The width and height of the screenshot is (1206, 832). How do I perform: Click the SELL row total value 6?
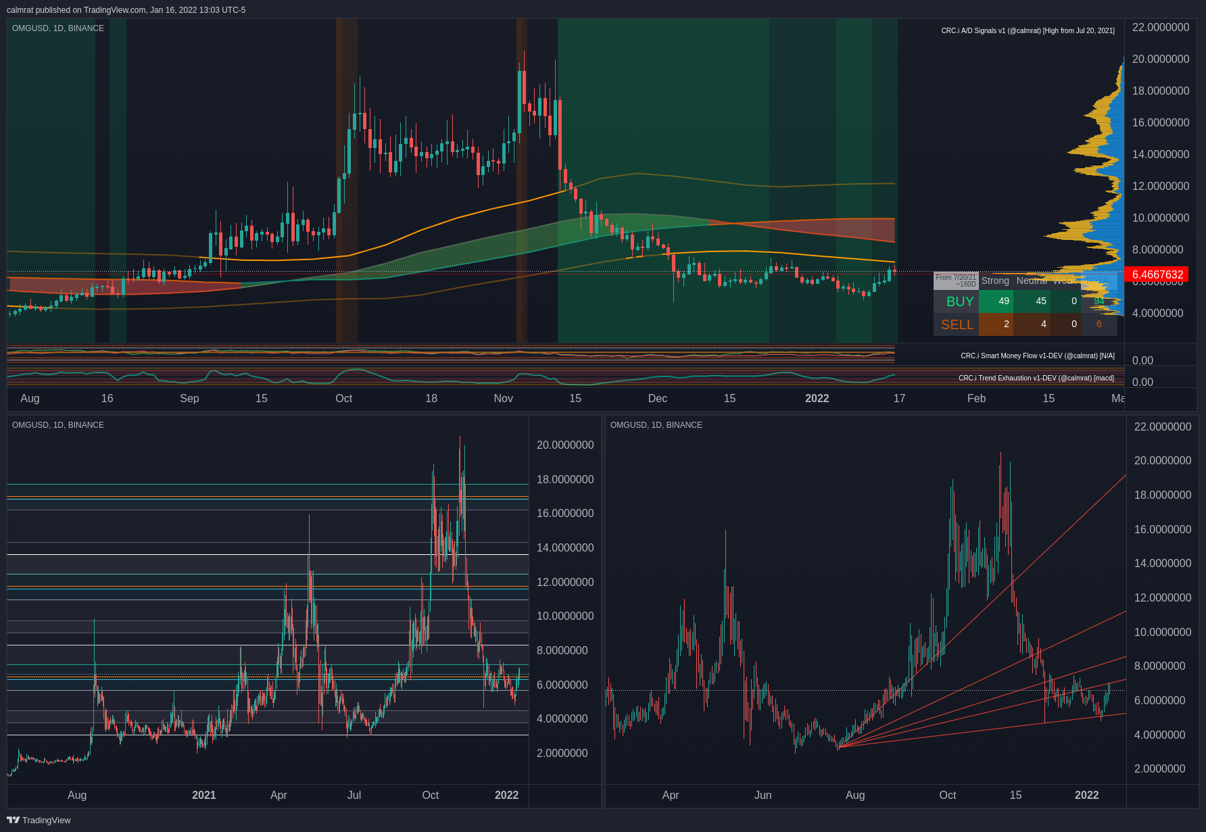1099,324
